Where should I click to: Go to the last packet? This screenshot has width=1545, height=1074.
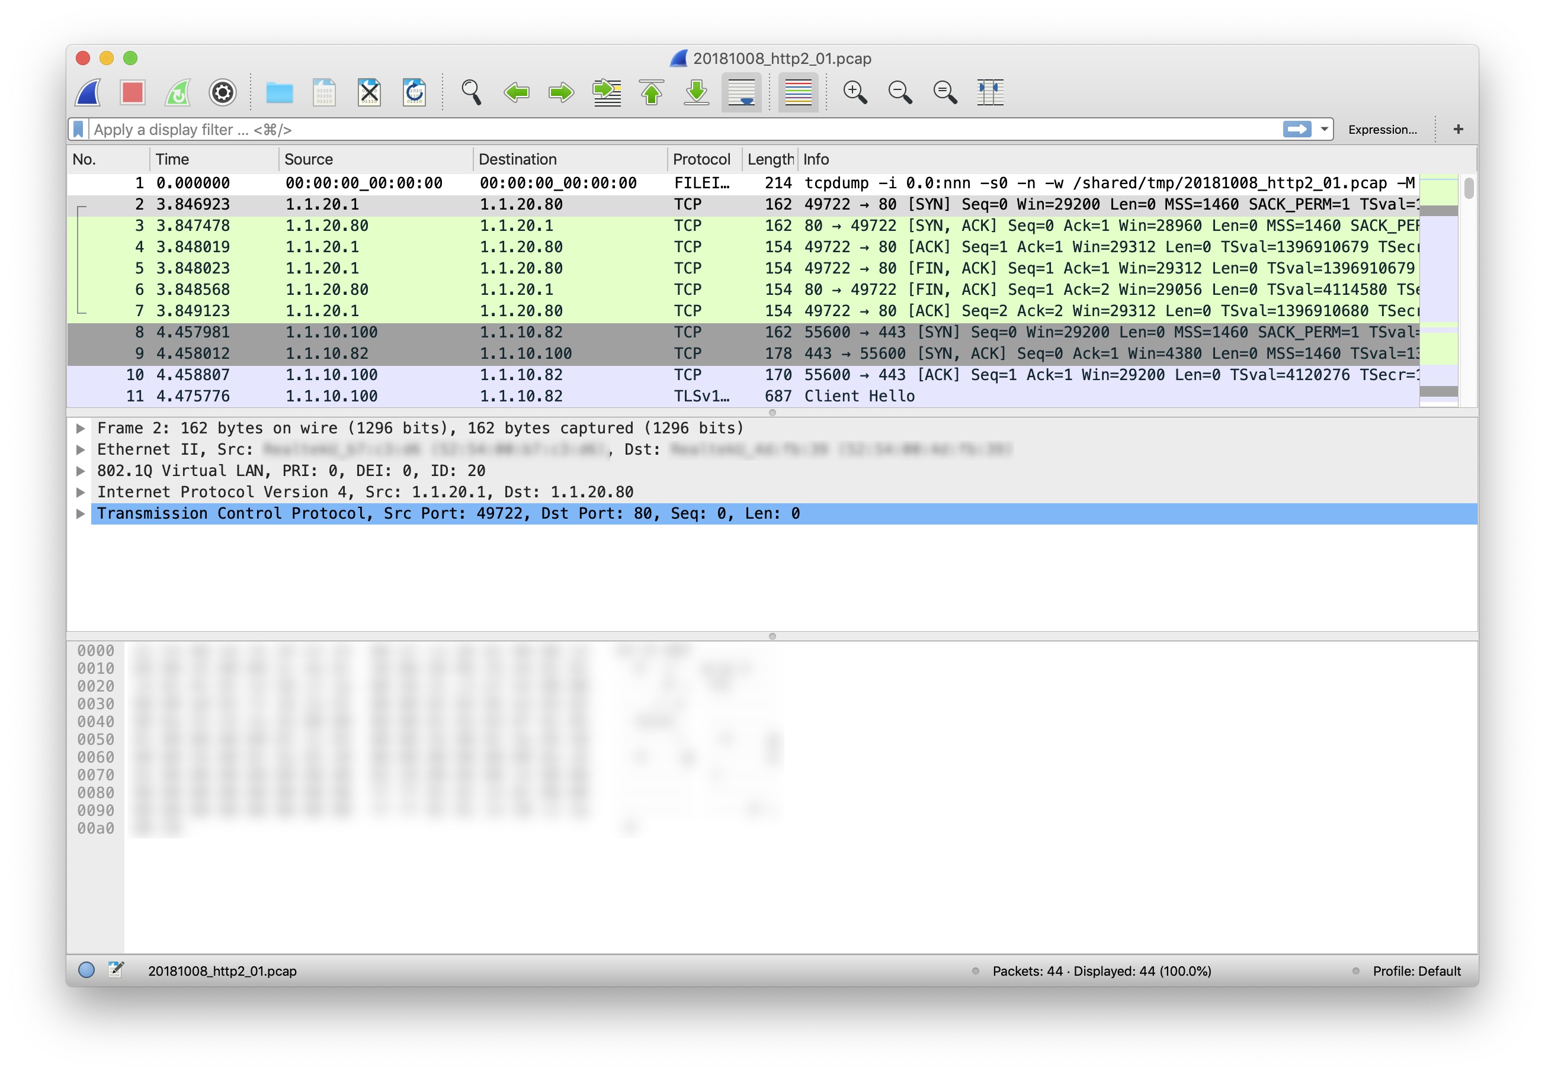click(x=697, y=92)
